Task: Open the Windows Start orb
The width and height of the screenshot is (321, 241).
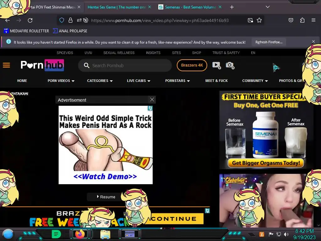Action: point(8,234)
